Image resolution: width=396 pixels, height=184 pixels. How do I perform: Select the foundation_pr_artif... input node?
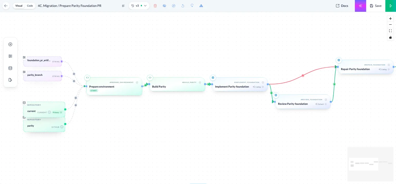click(43, 61)
